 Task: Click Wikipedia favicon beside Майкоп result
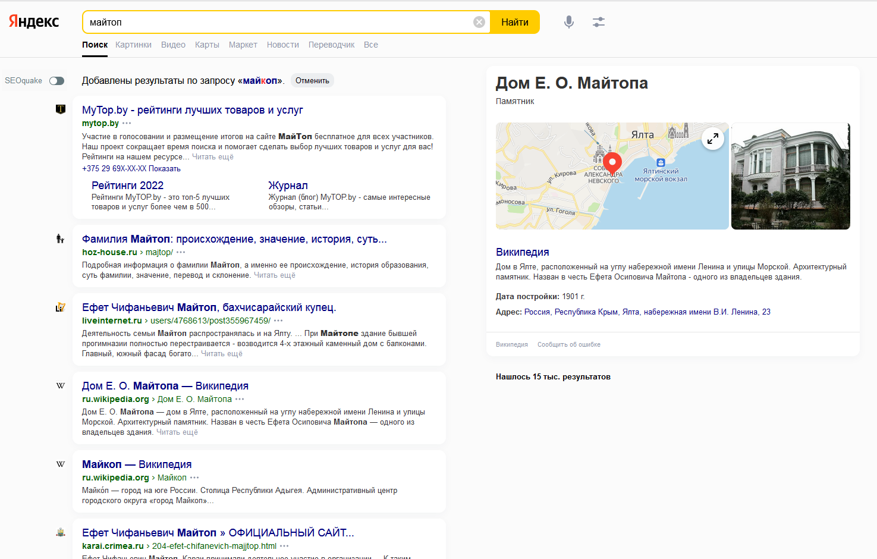point(60,464)
